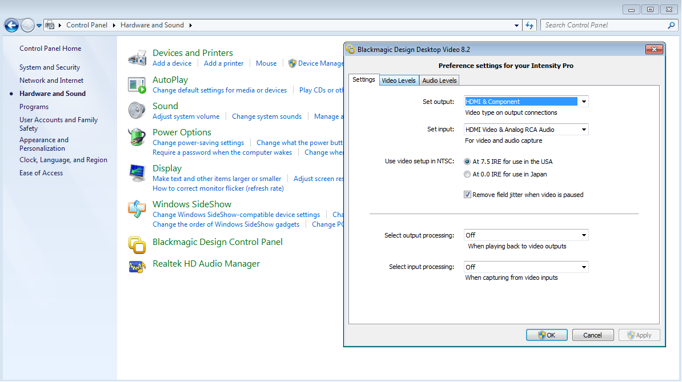Open Ease of Access category

(x=41, y=173)
